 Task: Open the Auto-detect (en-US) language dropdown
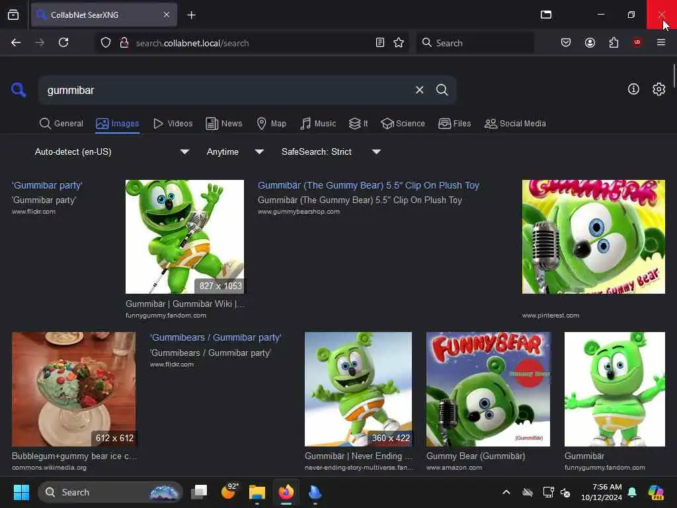[112, 151]
